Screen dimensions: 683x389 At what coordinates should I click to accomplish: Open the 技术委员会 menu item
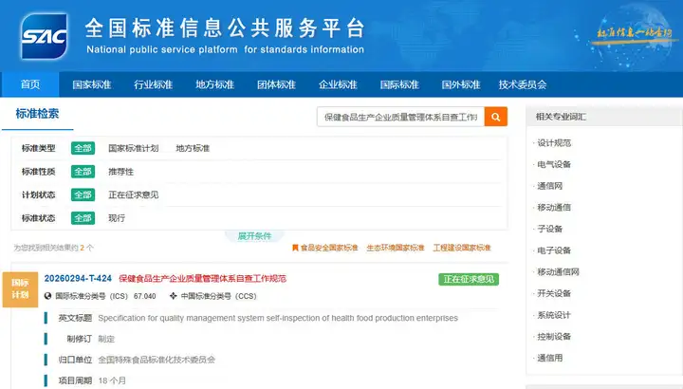523,84
